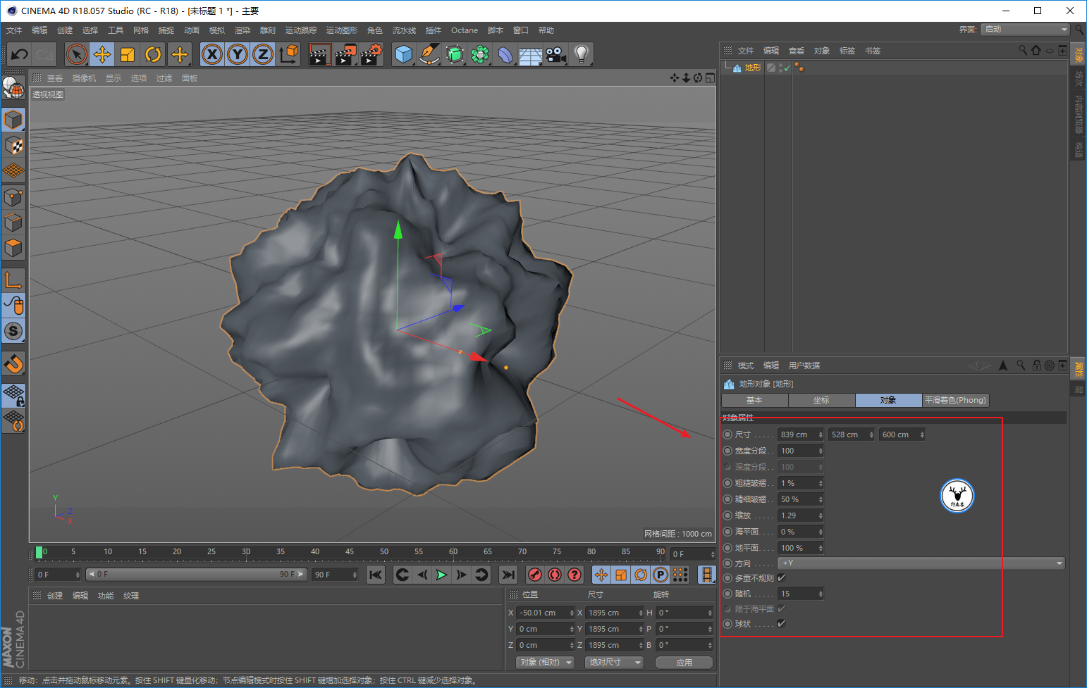This screenshot has height=688, width=1087.
Task: Expand the 绝对尺寸 dropdown
Action: [x=616, y=663]
